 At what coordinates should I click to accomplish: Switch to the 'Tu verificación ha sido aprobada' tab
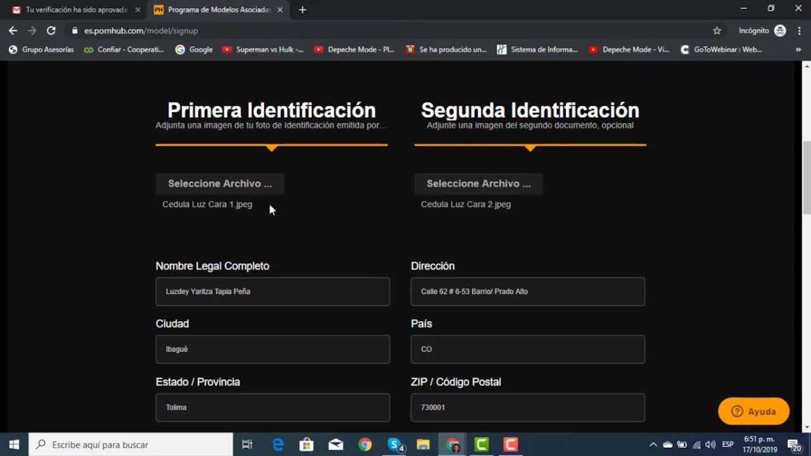coord(76,10)
